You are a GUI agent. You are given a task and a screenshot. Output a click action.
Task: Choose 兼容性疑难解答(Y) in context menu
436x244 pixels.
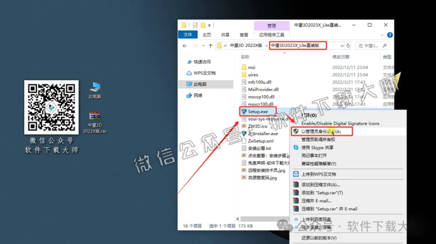click(x=318, y=164)
